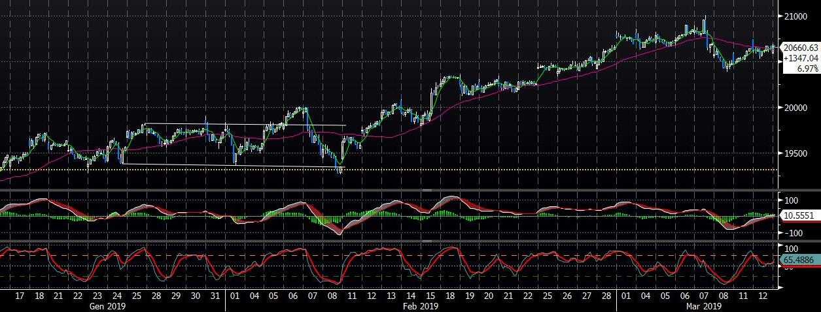821x312 pixels.
Task: Click the 10.5551 indicator value tag
Action: (801, 215)
